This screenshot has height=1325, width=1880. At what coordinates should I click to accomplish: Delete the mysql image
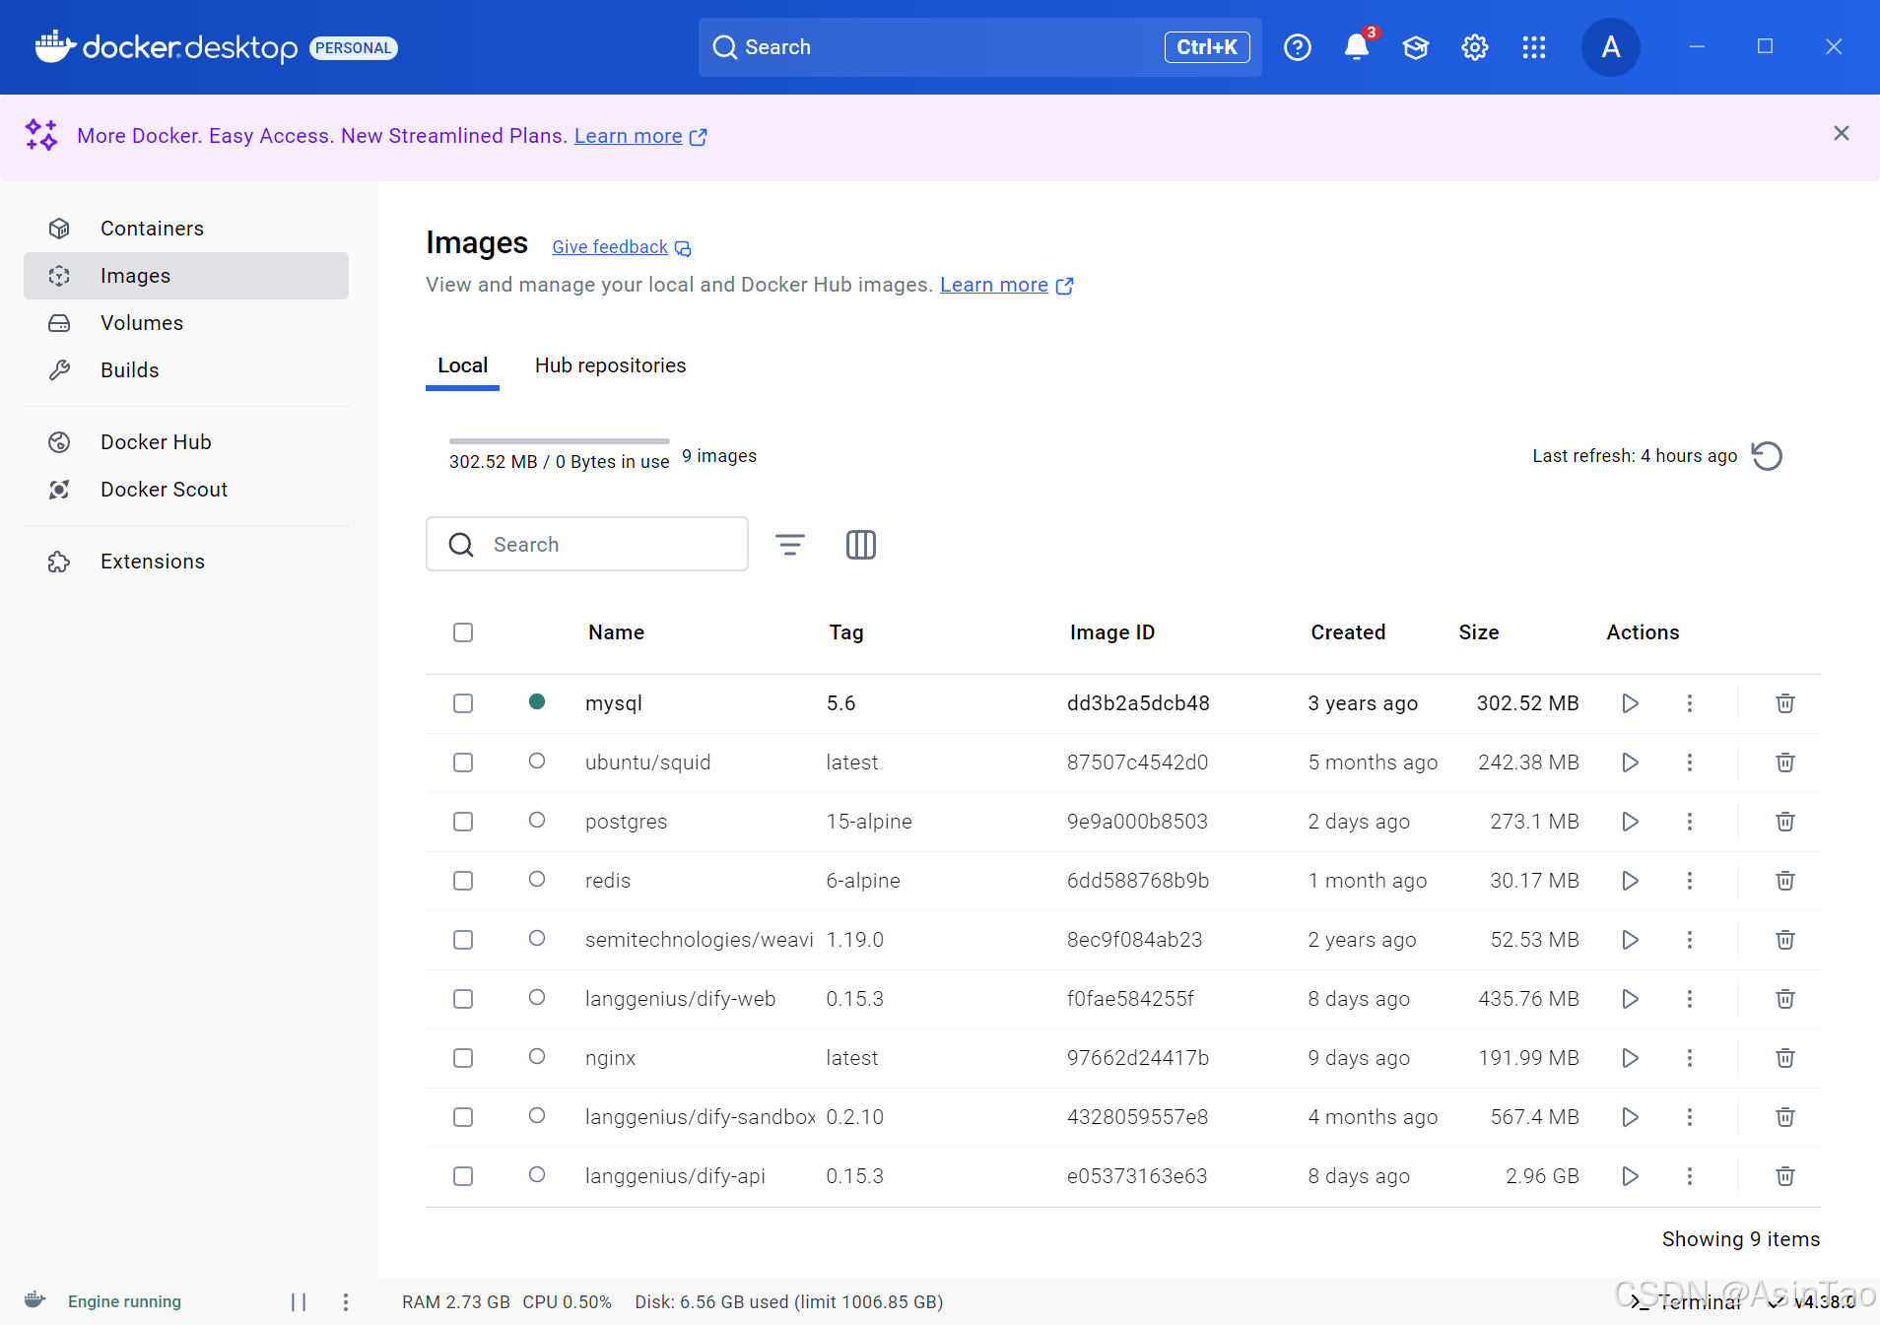click(1785, 703)
